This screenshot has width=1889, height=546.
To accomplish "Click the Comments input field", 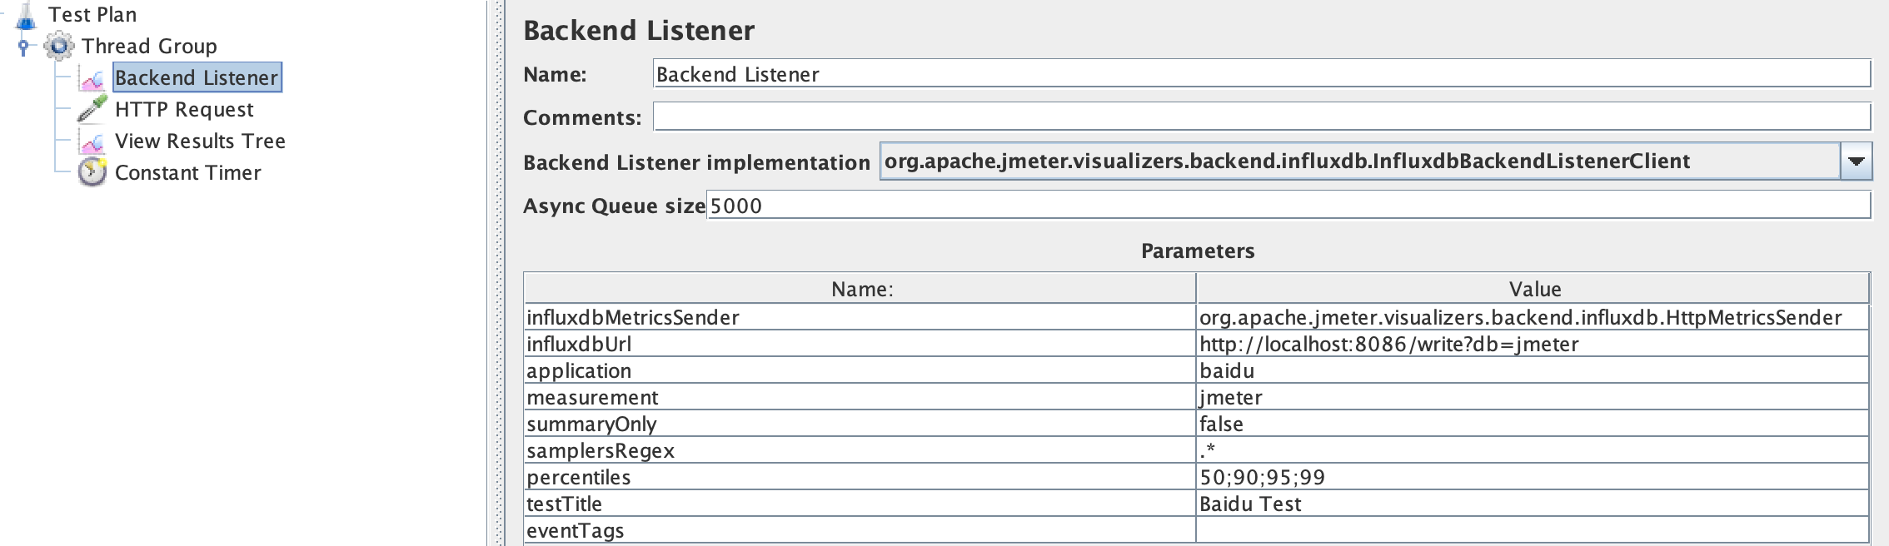I will pos(1261,117).
